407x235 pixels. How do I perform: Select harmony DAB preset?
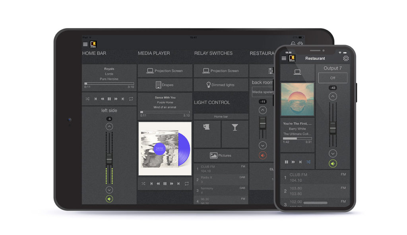pos(221,190)
